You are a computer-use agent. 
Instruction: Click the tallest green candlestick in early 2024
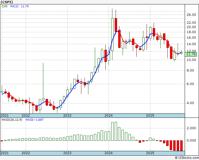click(112, 35)
